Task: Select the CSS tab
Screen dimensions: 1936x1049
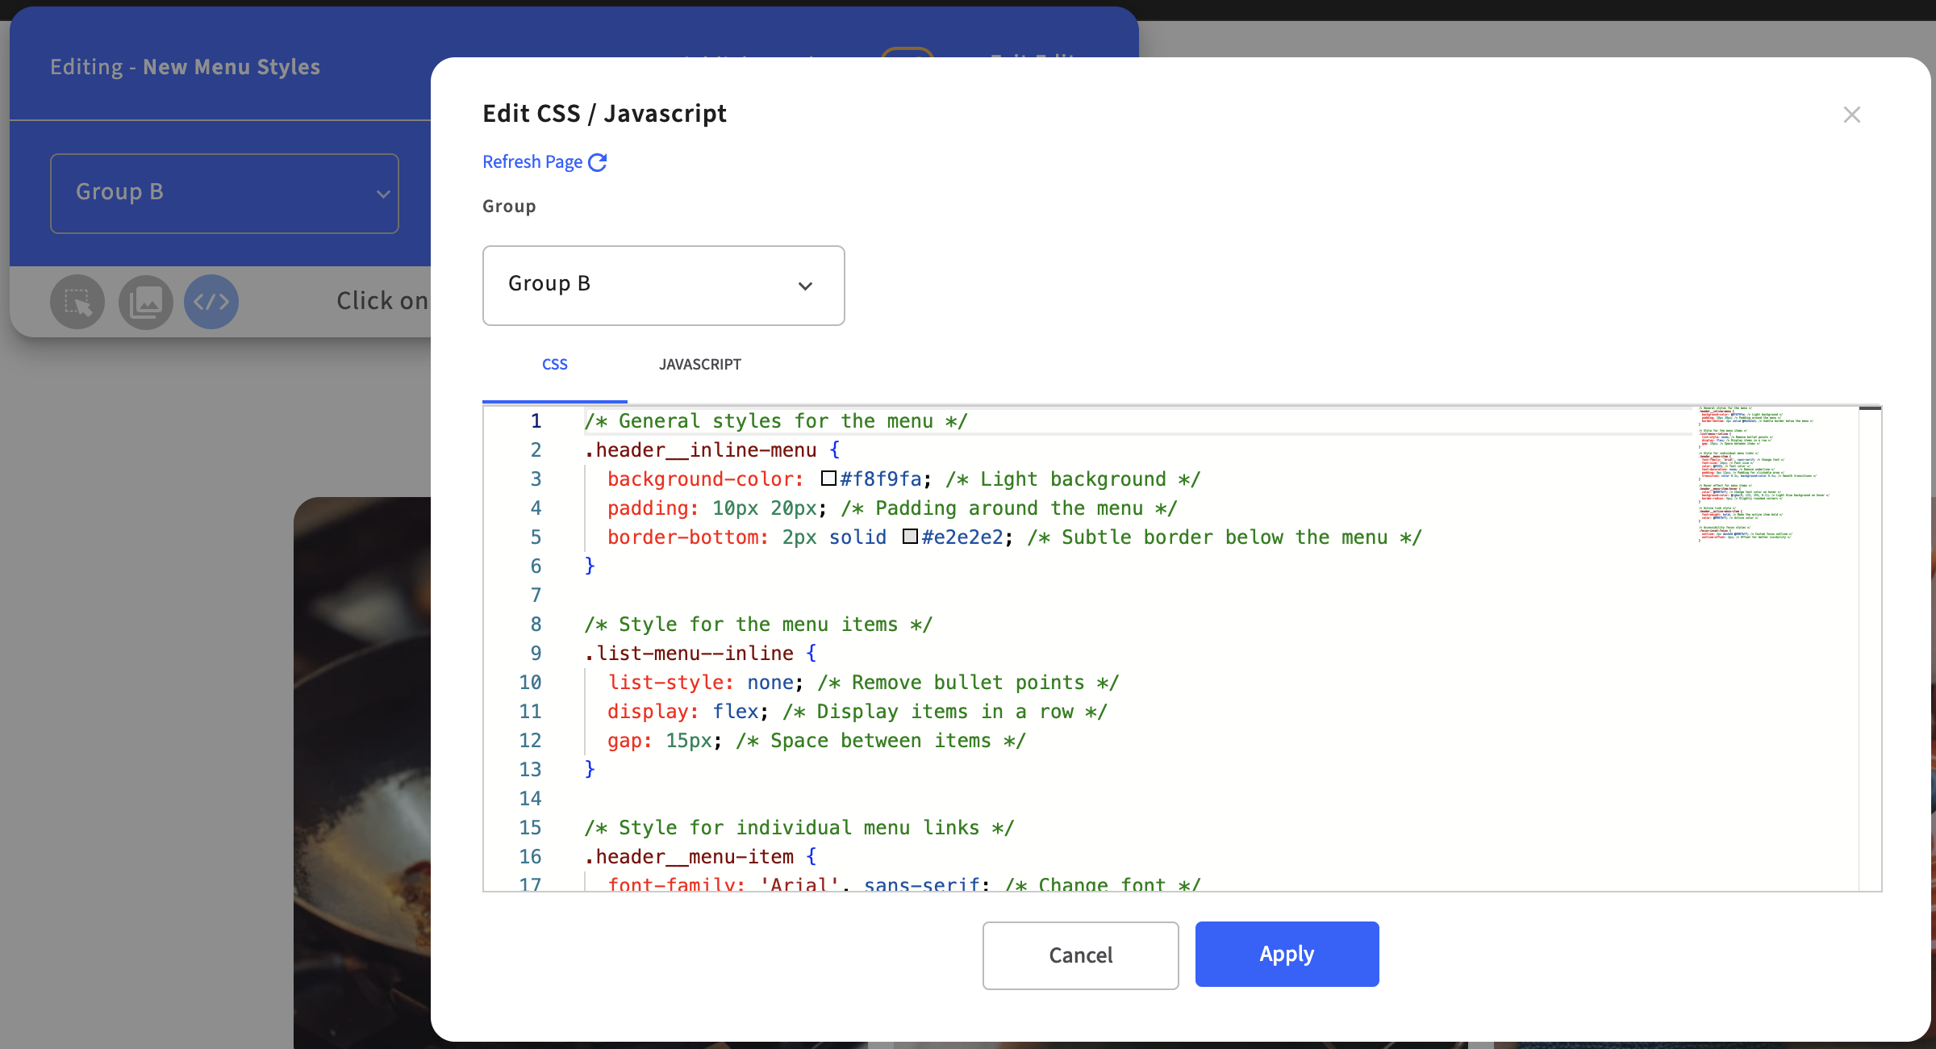Action: pyautogui.click(x=554, y=365)
